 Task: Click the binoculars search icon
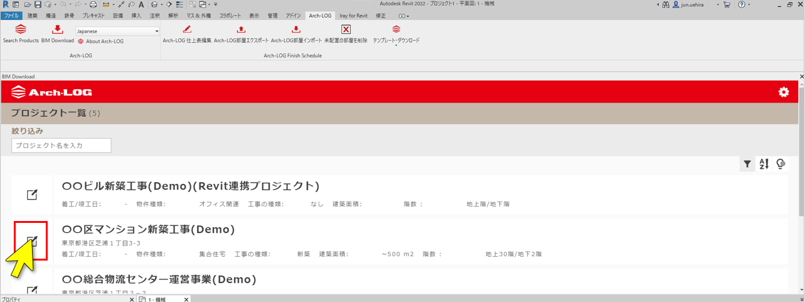[665, 4]
